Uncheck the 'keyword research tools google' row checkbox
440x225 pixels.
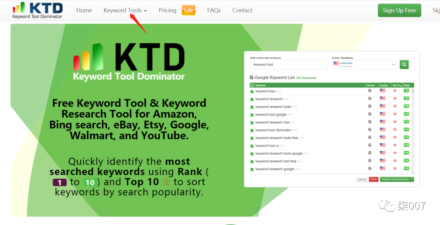[252, 154]
